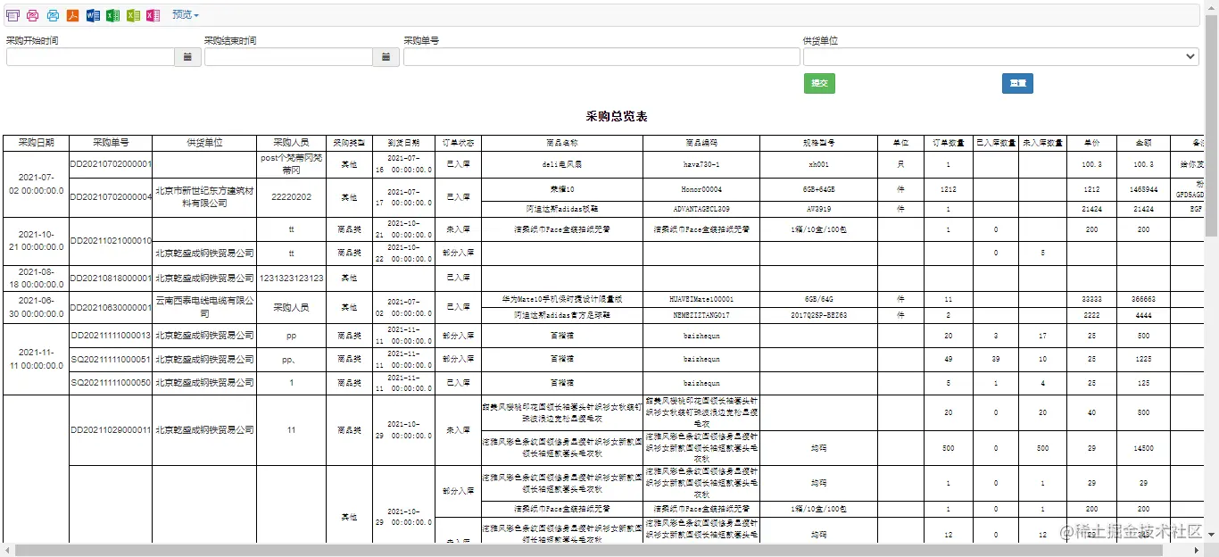Viewport: 1219px width, 557px height.
Task: Select the red printer icon
Action: coord(32,14)
